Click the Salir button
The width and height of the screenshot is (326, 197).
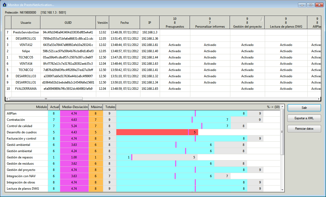coord(304,108)
